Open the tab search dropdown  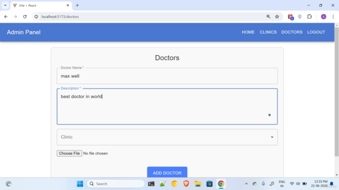pyautogui.click(x=5, y=5)
